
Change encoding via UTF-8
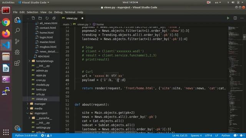pyautogui.click(x=208, y=135)
